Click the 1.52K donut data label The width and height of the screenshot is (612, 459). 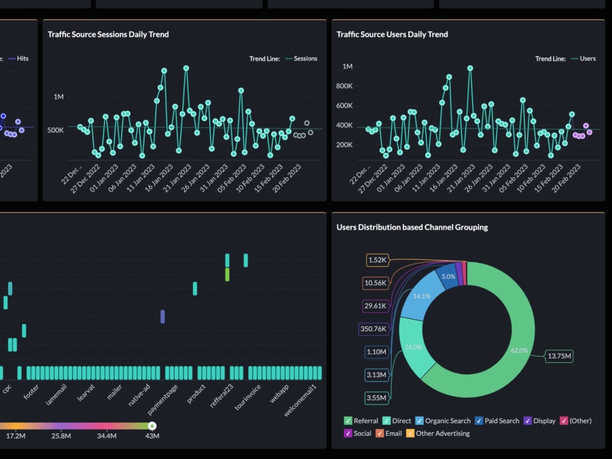point(378,260)
